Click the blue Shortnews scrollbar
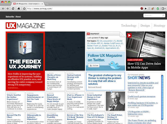The width and height of the screenshot is (167, 124). [162, 97]
